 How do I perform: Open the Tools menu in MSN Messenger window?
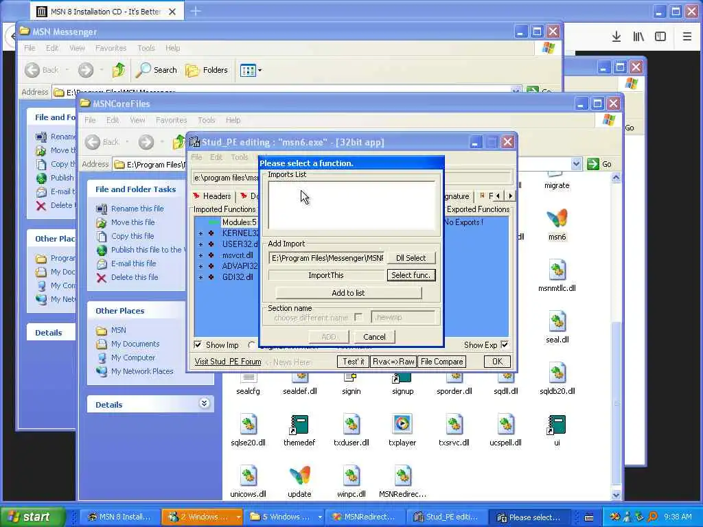pyautogui.click(x=146, y=48)
